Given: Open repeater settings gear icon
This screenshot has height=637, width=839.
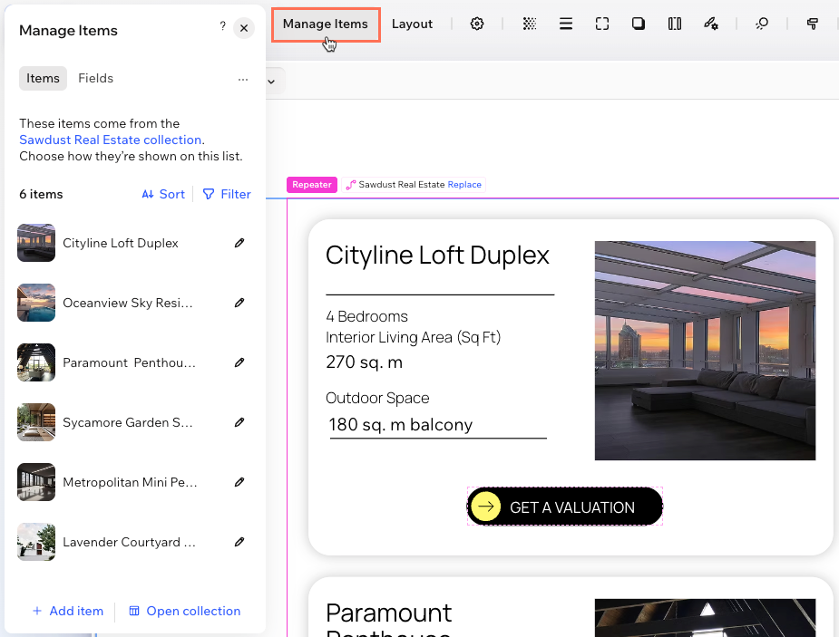Looking at the screenshot, I should click(x=477, y=24).
